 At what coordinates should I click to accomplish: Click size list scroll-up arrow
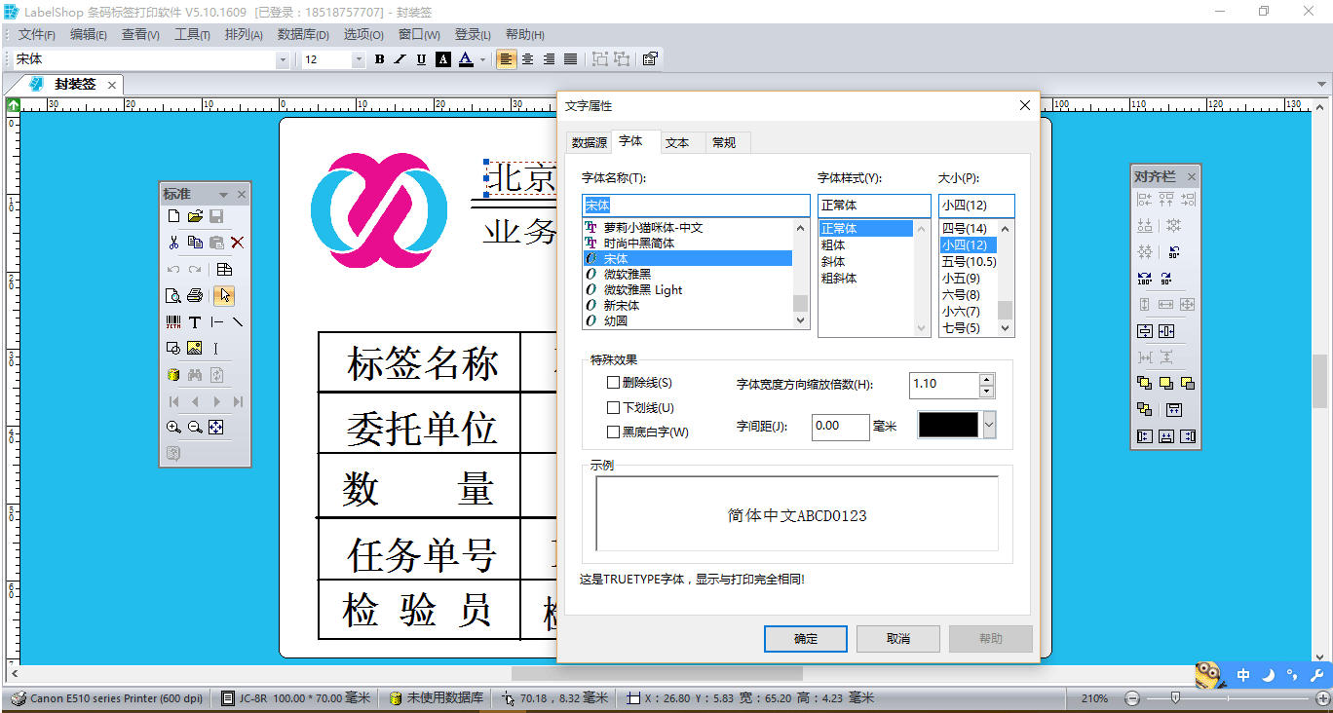[x=1006, y=228]
